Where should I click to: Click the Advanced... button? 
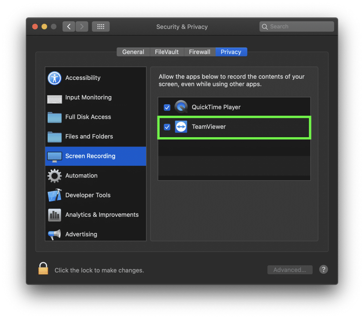tap(290, 270)
